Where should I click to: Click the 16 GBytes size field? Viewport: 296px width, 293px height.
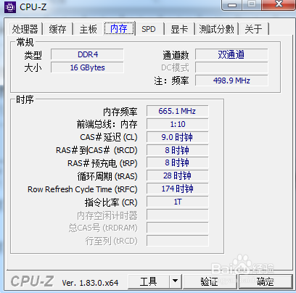pos(87,67)
